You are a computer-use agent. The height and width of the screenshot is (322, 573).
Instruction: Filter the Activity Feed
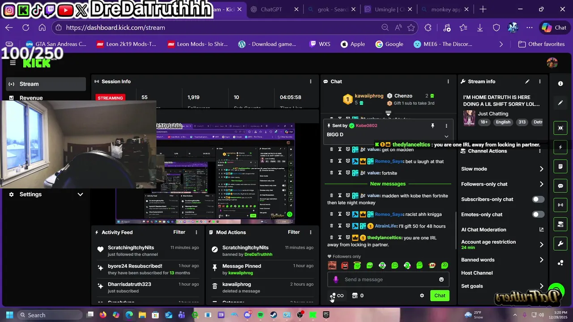179,232
